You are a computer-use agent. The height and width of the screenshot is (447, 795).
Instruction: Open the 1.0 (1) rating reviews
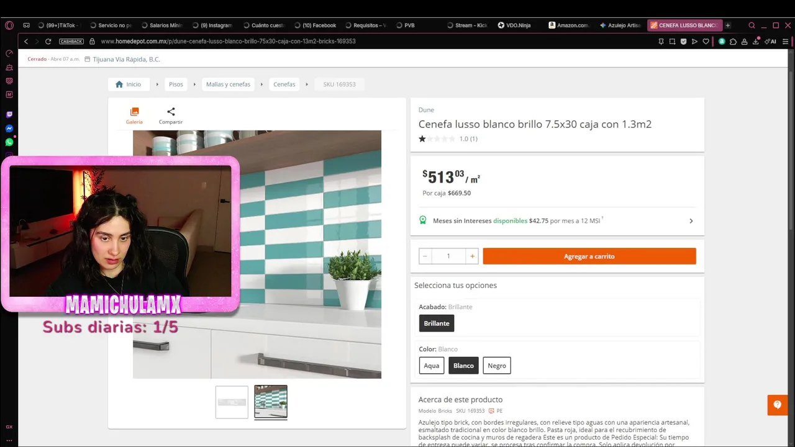tap(448, 139)
